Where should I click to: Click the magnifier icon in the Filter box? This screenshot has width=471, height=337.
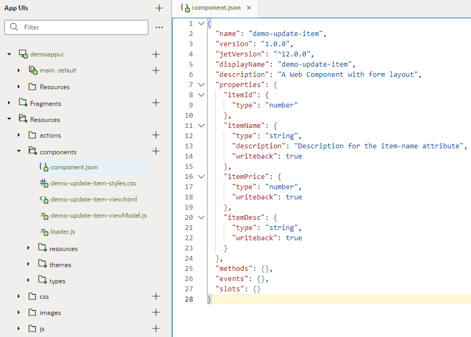click(x=14, y=26)
